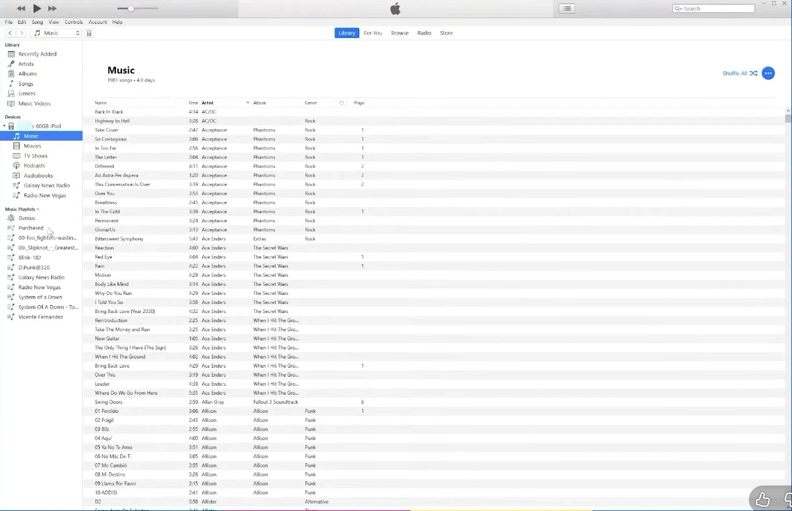792x511 pixels.
Task: Click the Play button
Action: [37, 8]
